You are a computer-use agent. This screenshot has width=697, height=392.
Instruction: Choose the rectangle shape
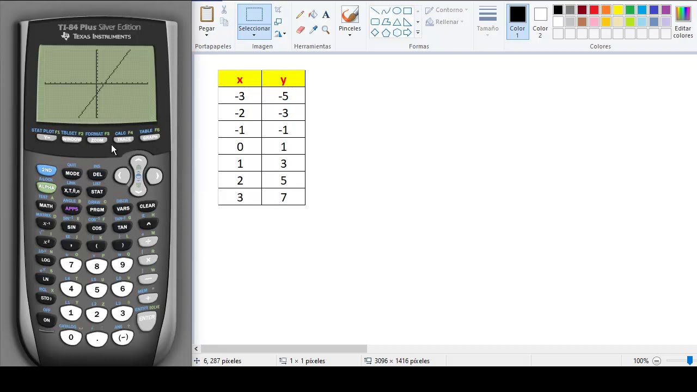pos(407,11)
